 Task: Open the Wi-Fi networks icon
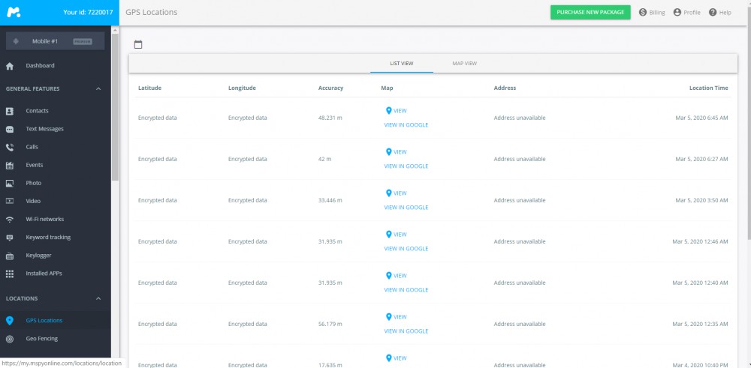point(10,220)
